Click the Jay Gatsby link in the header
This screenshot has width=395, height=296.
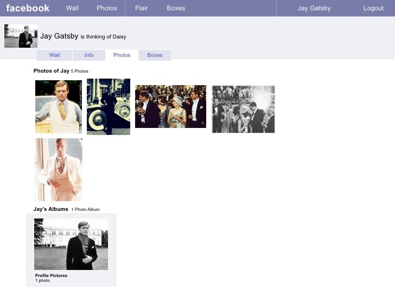coord(314,8)
